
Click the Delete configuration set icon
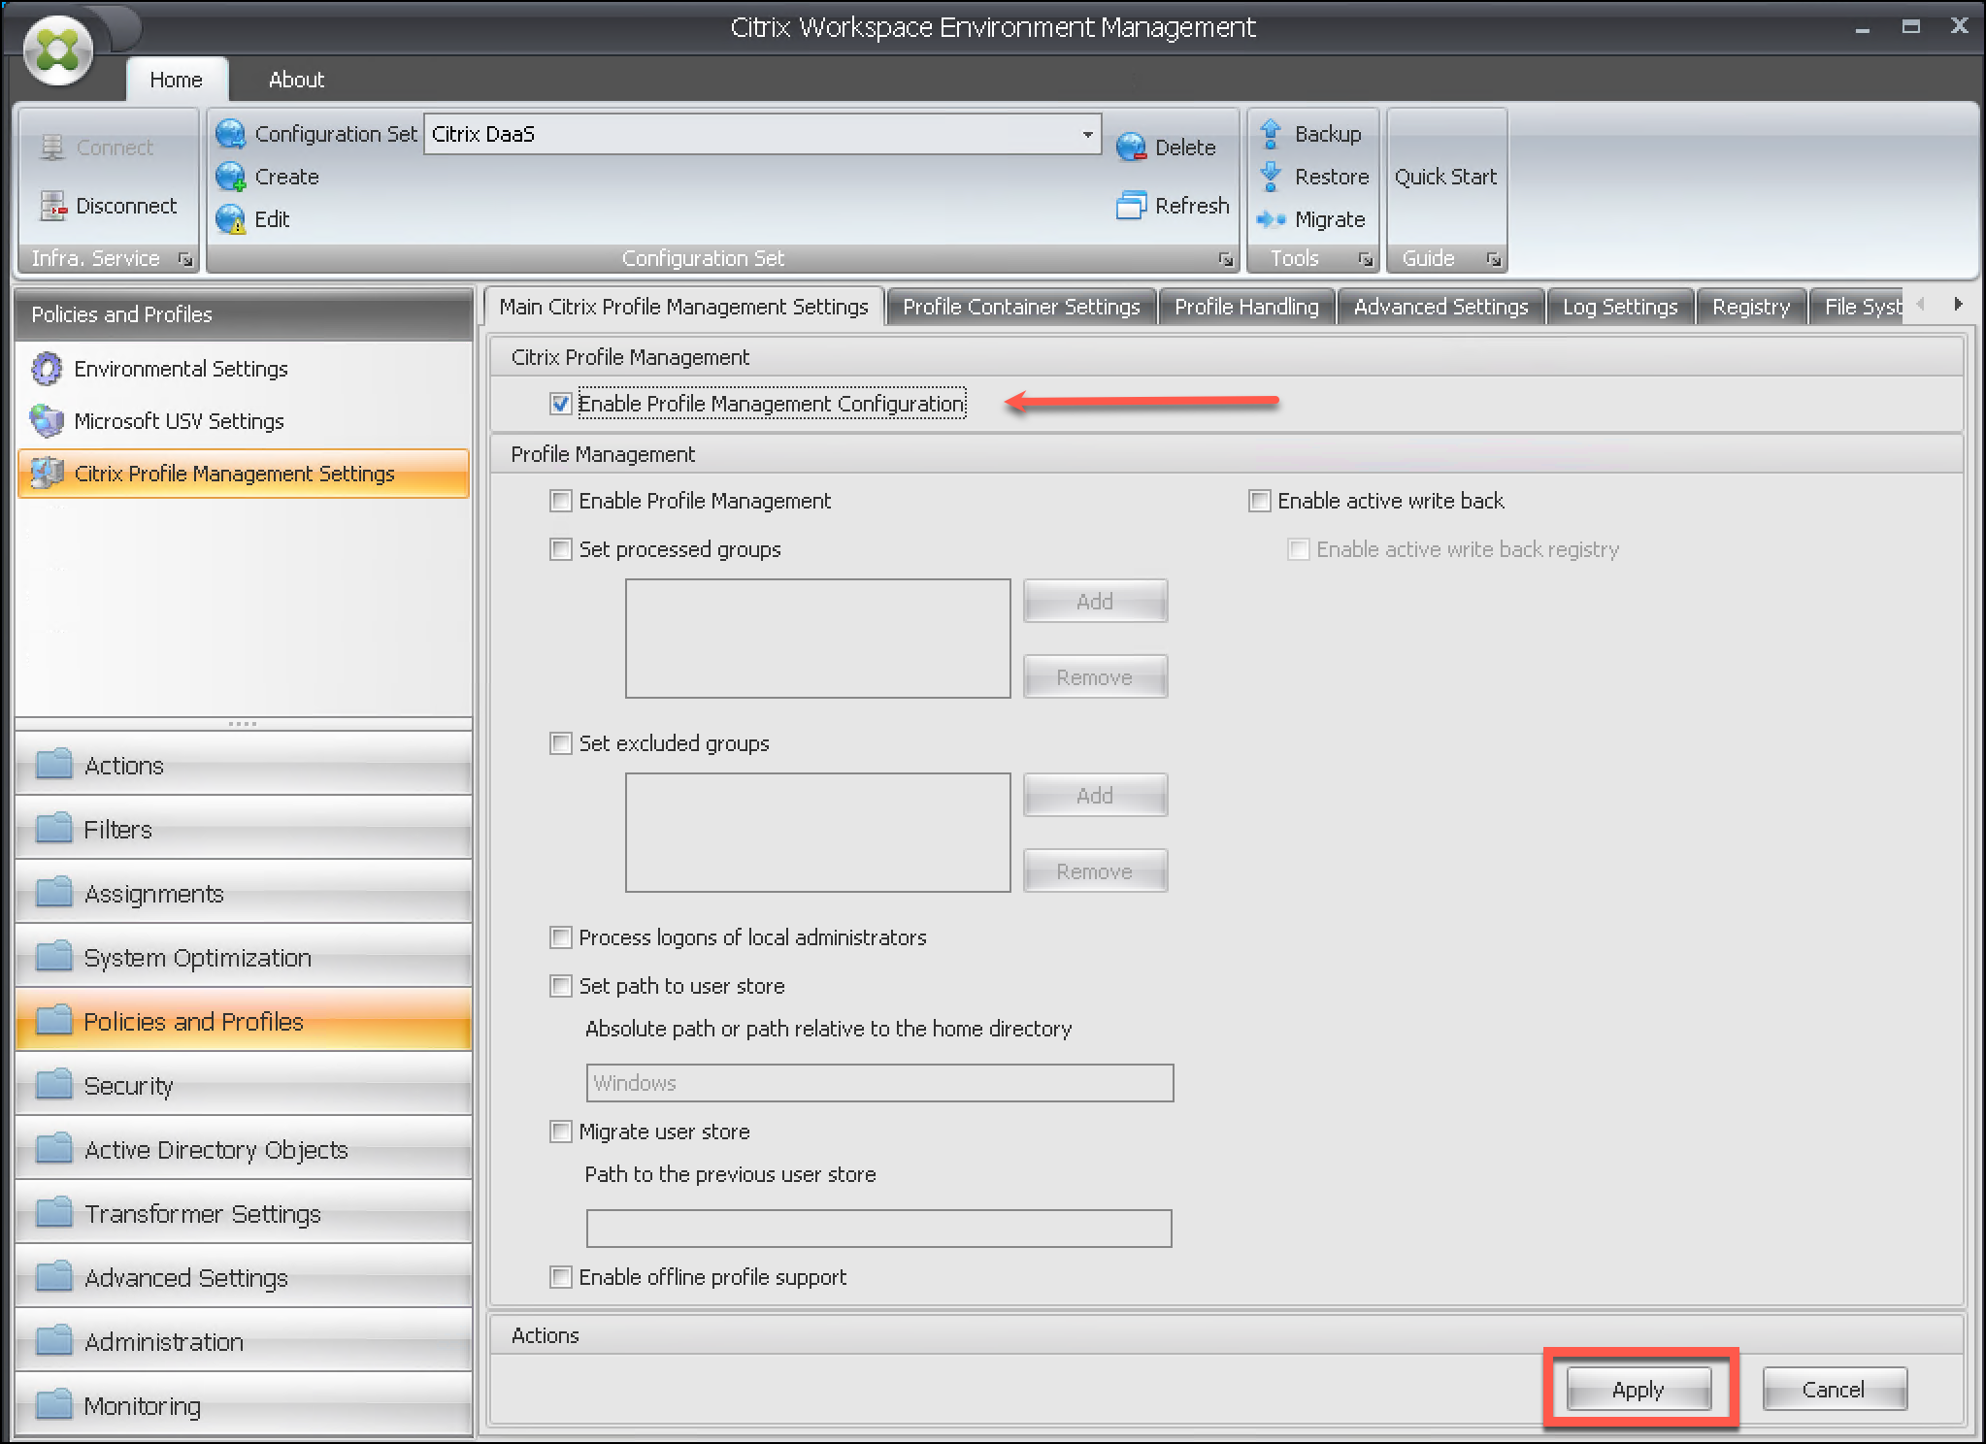pos(1131,148)
